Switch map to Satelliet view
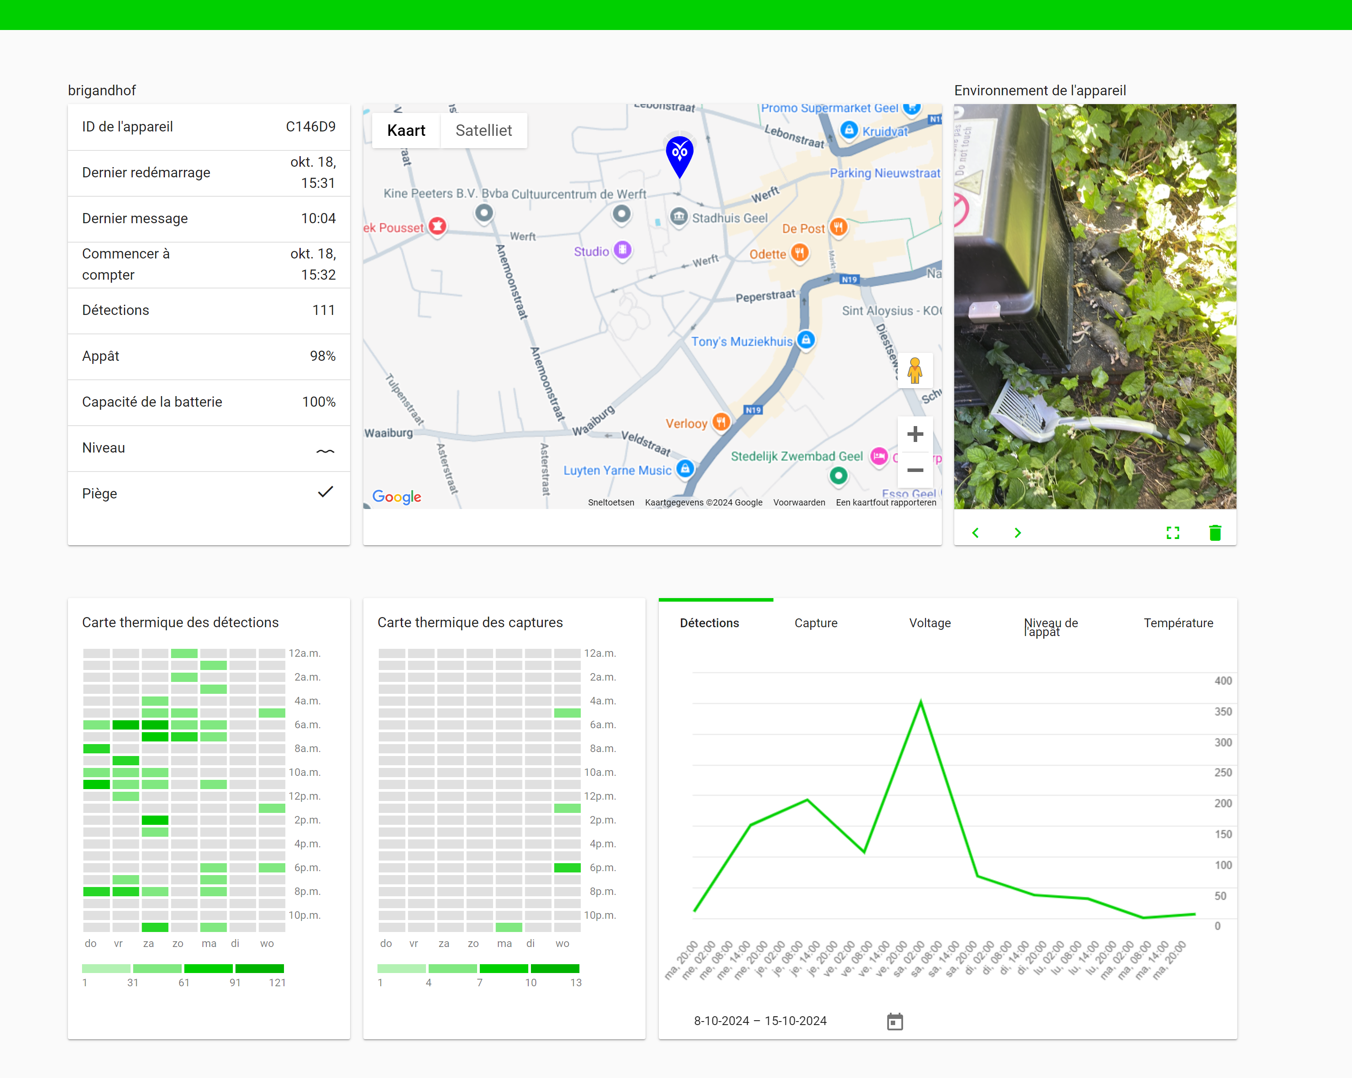1352x1078 pixels. point(483,131)
